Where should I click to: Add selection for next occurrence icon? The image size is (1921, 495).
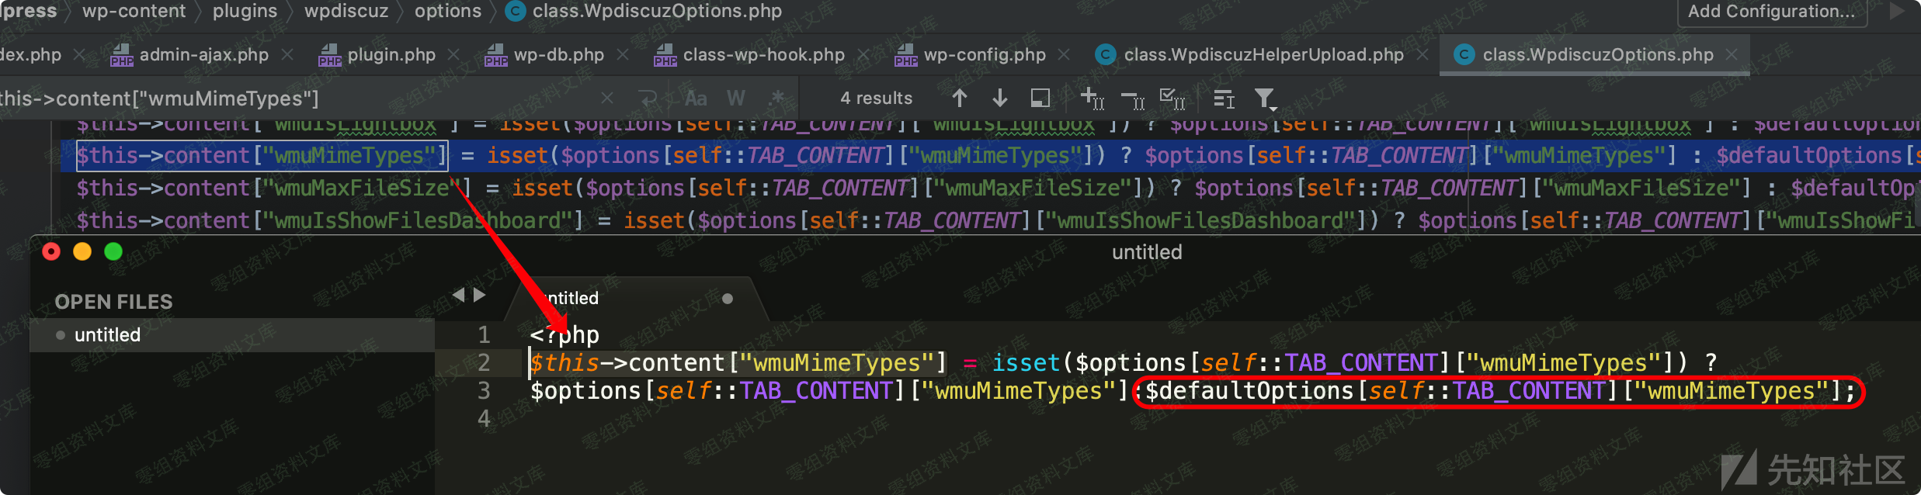[1092, 99]
